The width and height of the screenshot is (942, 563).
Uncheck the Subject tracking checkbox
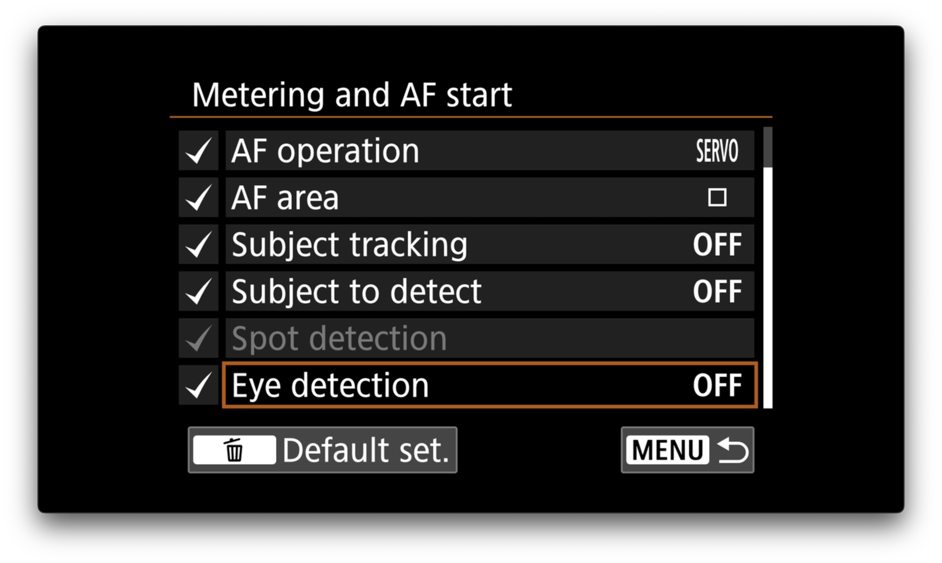198,245
